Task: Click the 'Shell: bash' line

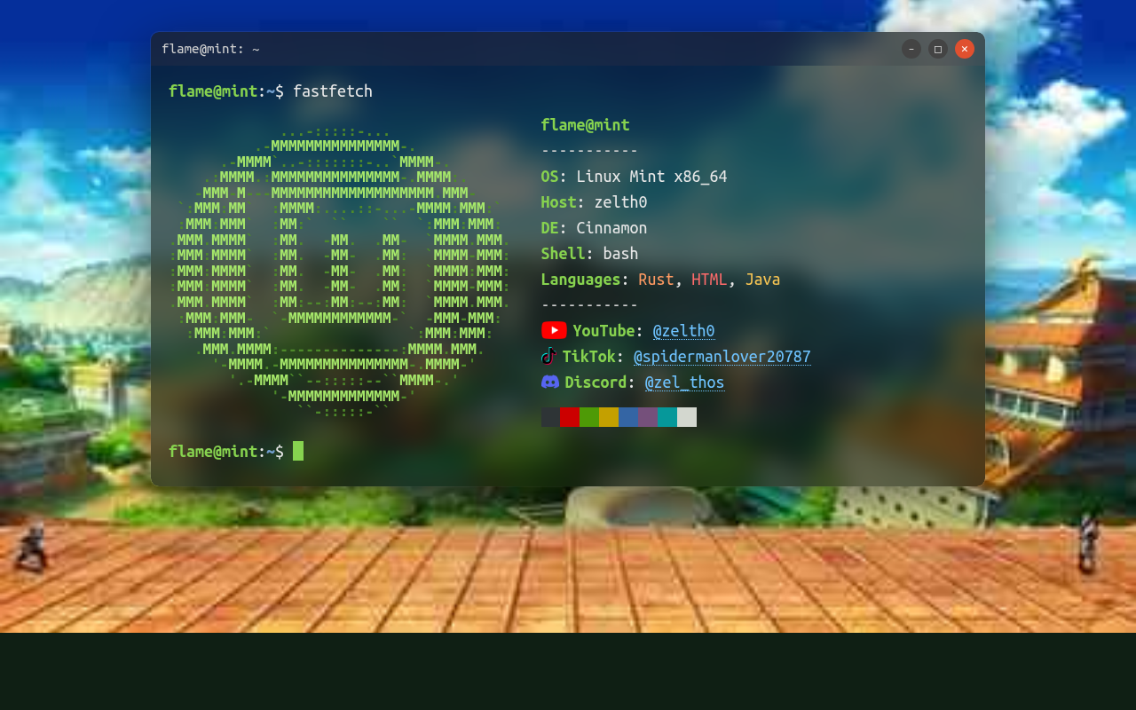Action: (x=590, y=254)
